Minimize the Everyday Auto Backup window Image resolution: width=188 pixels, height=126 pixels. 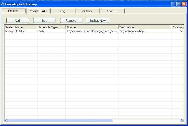(x=173, y=4)
